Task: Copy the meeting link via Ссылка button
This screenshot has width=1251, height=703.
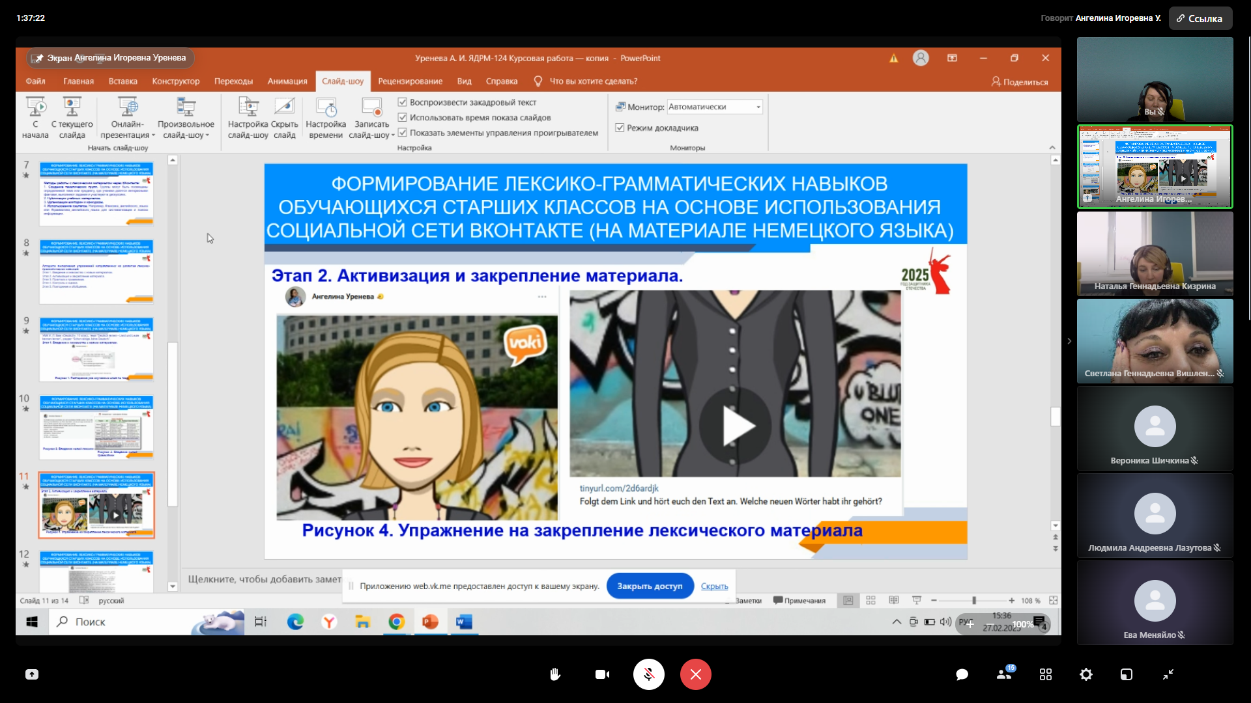Action: (x=1200, y=18)
